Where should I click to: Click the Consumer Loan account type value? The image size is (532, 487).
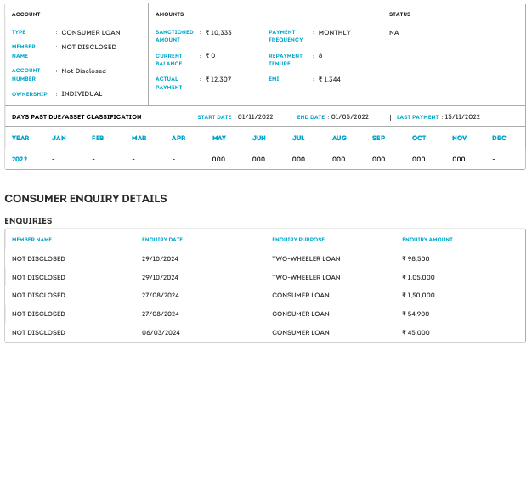pyautogui.click(x=91, y=33)
